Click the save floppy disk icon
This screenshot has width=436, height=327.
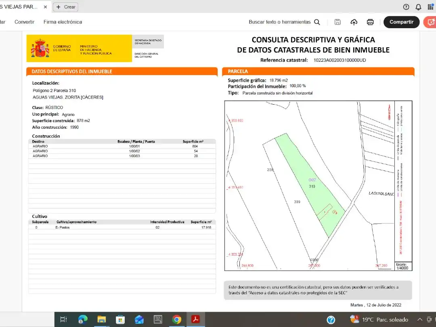[337, 22]
